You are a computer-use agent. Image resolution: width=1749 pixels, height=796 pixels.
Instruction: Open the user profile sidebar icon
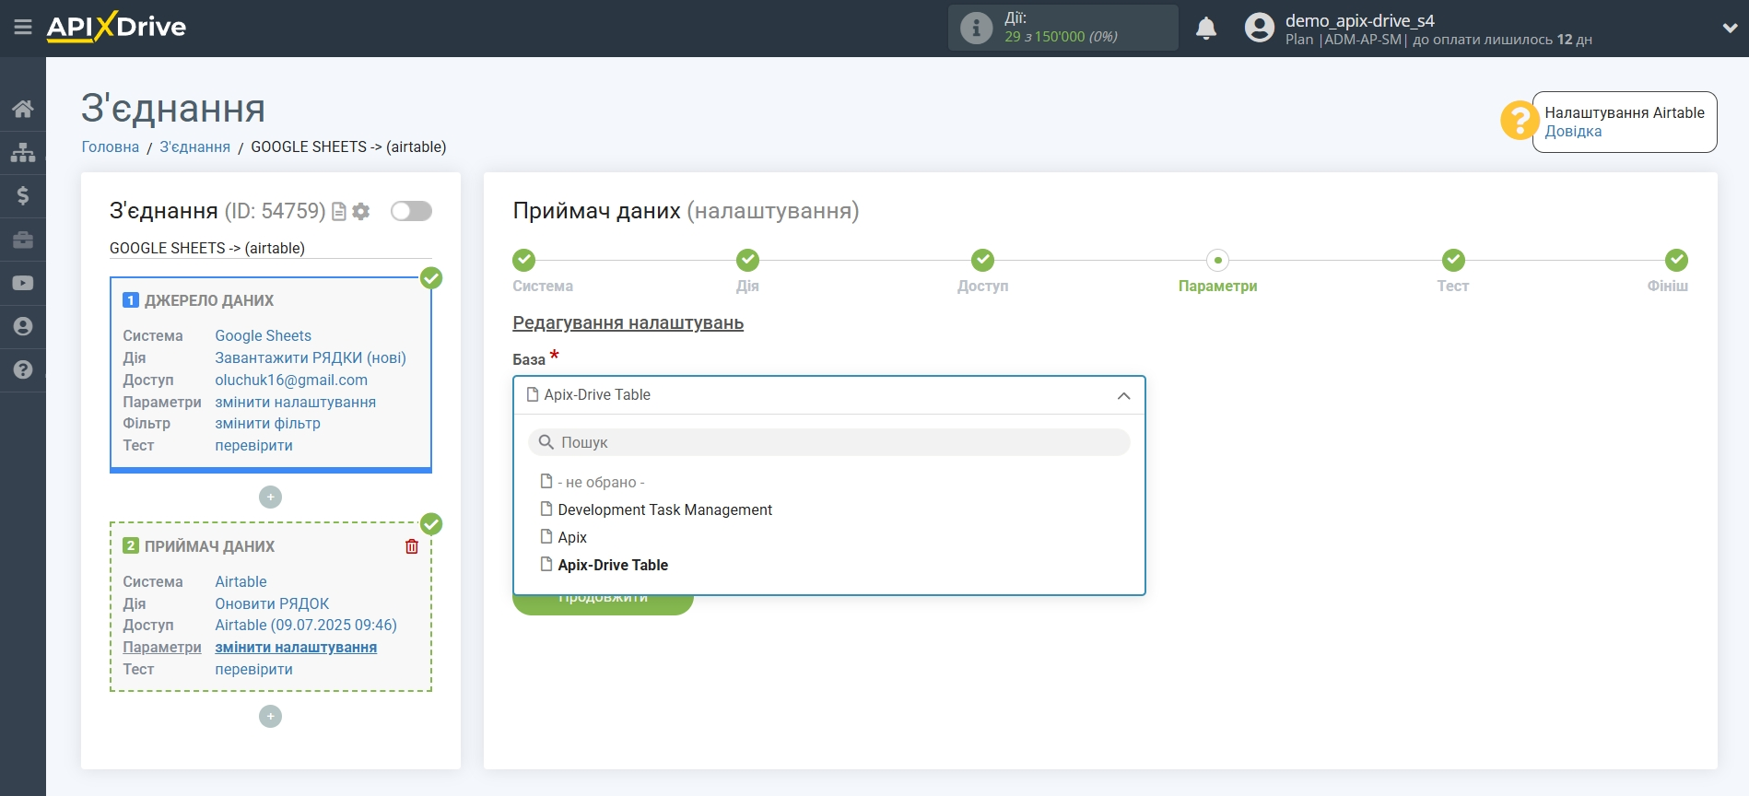click(23, 326)
